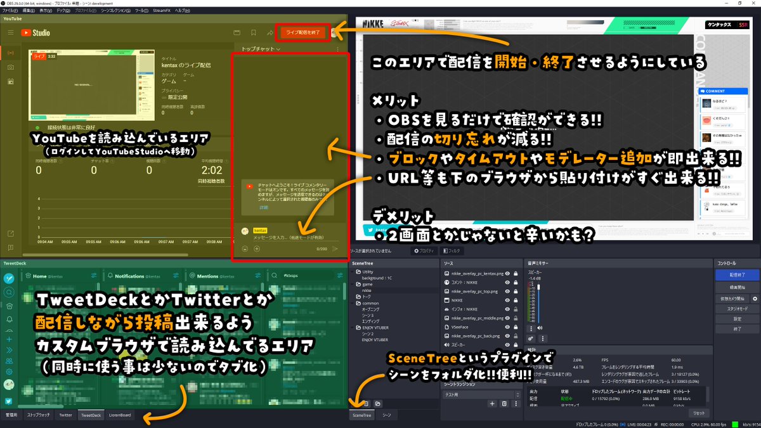Open 詳細 link in chat welcome message

click(264, 207)
